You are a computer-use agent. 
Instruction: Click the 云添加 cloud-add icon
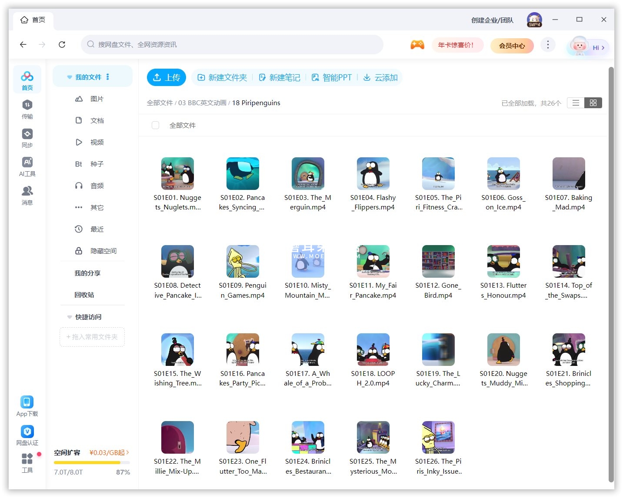[367, 77]
